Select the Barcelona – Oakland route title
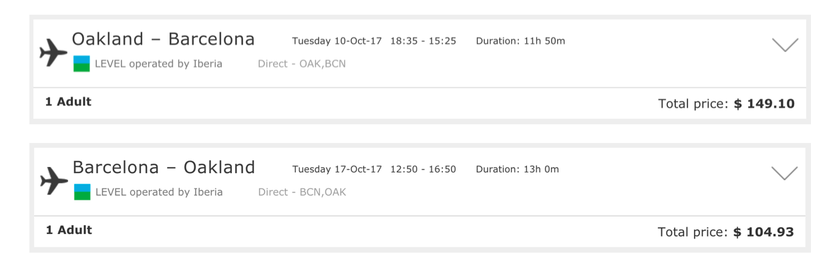The image size is (835, 274). 163,168
